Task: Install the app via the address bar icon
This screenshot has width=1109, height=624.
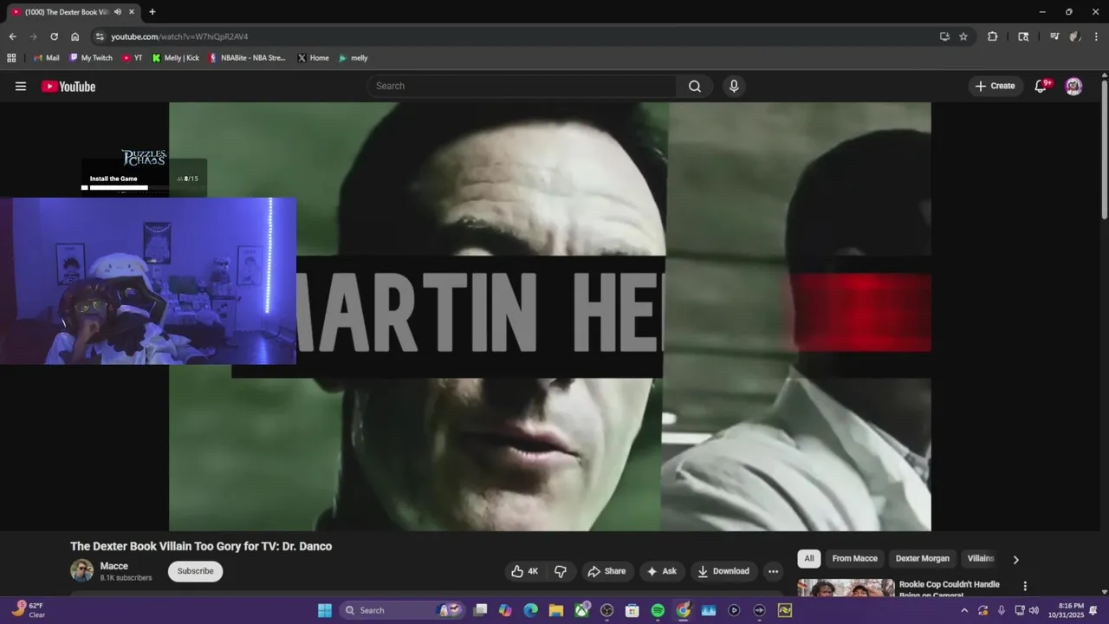Action: (944, 36)
